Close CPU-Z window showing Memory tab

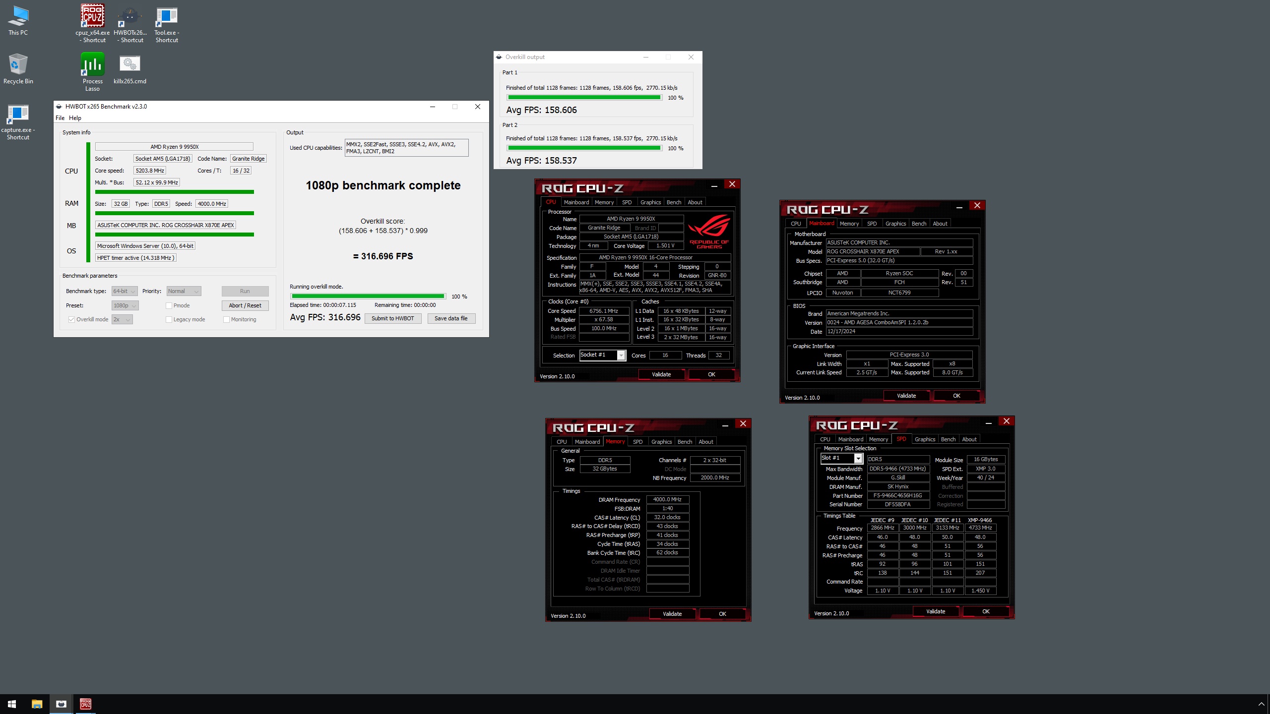point(743,423)
